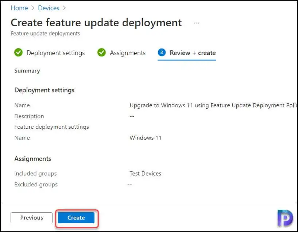Image resolution: width=298 pixels, height=232 pixels.
Task: Click the 'Windows 11' value
Action: pos(146,138)
